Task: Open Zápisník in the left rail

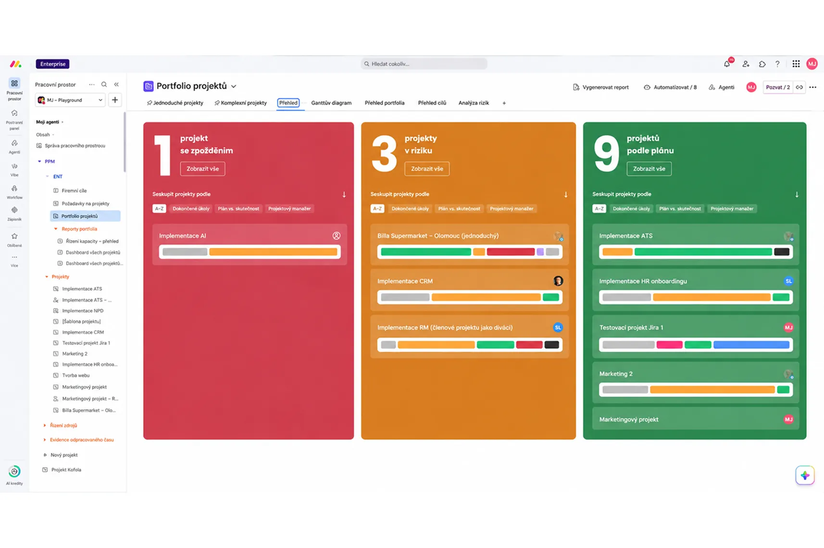Action: 14,214
